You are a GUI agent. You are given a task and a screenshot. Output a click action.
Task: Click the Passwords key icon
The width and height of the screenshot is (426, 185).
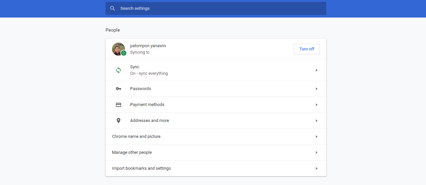119,89
